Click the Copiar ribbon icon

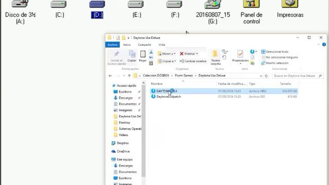(132, 53)
